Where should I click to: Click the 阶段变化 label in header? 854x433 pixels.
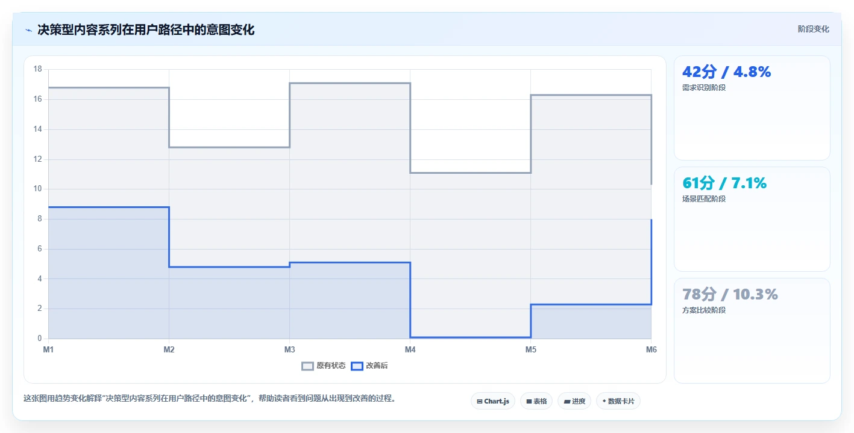tap(813, 29)
